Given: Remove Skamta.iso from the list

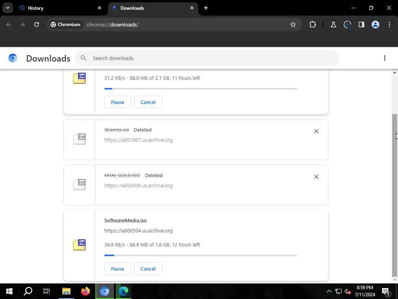Looking at the screenshot, I should coord(316,131).
